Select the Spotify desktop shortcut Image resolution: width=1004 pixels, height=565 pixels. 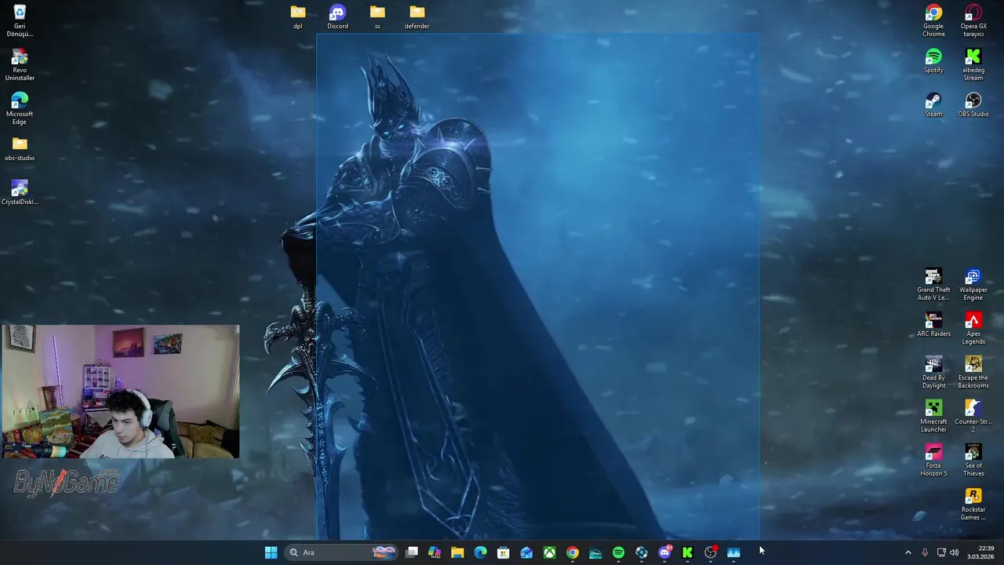click(933, 60)
